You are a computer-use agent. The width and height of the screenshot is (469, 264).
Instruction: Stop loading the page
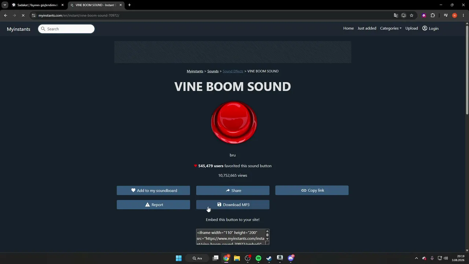[x=23, y=15]
